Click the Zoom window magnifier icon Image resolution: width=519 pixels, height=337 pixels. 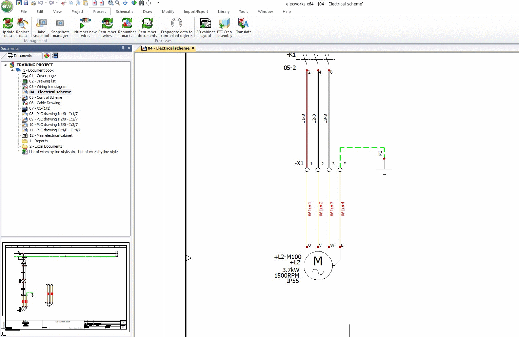click(x=118, y=3)
